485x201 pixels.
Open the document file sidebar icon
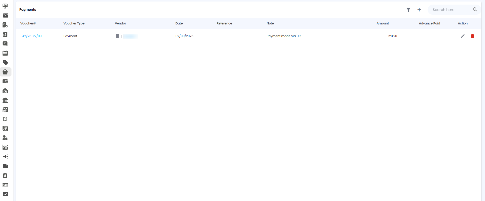(x=5, y=166)
